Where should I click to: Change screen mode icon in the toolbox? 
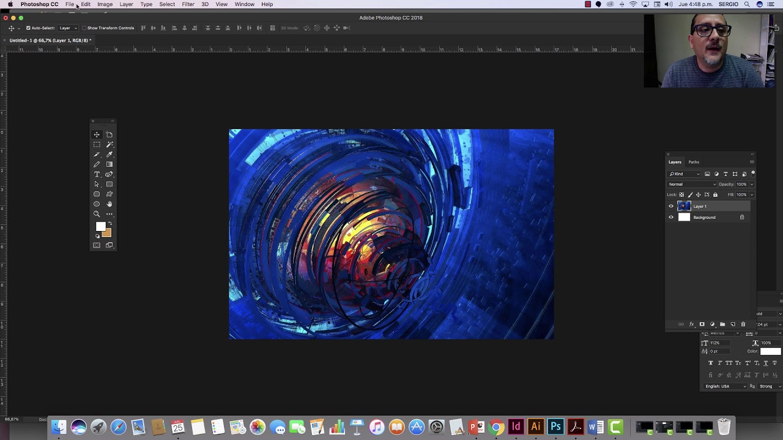coord(109,245)
